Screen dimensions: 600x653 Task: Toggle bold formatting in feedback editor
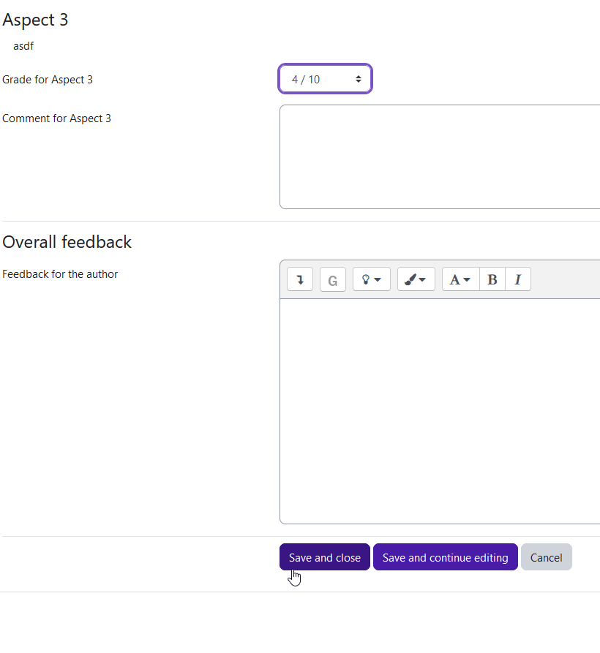pos(492,279)
